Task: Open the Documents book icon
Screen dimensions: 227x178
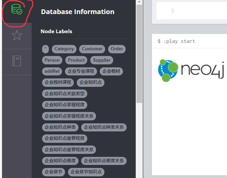Action: pyautogui.click(x=17, y=61)
